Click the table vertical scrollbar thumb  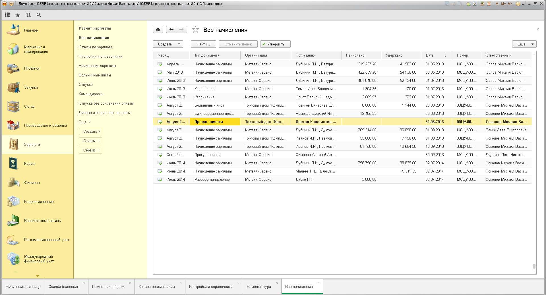click(534, 266)
